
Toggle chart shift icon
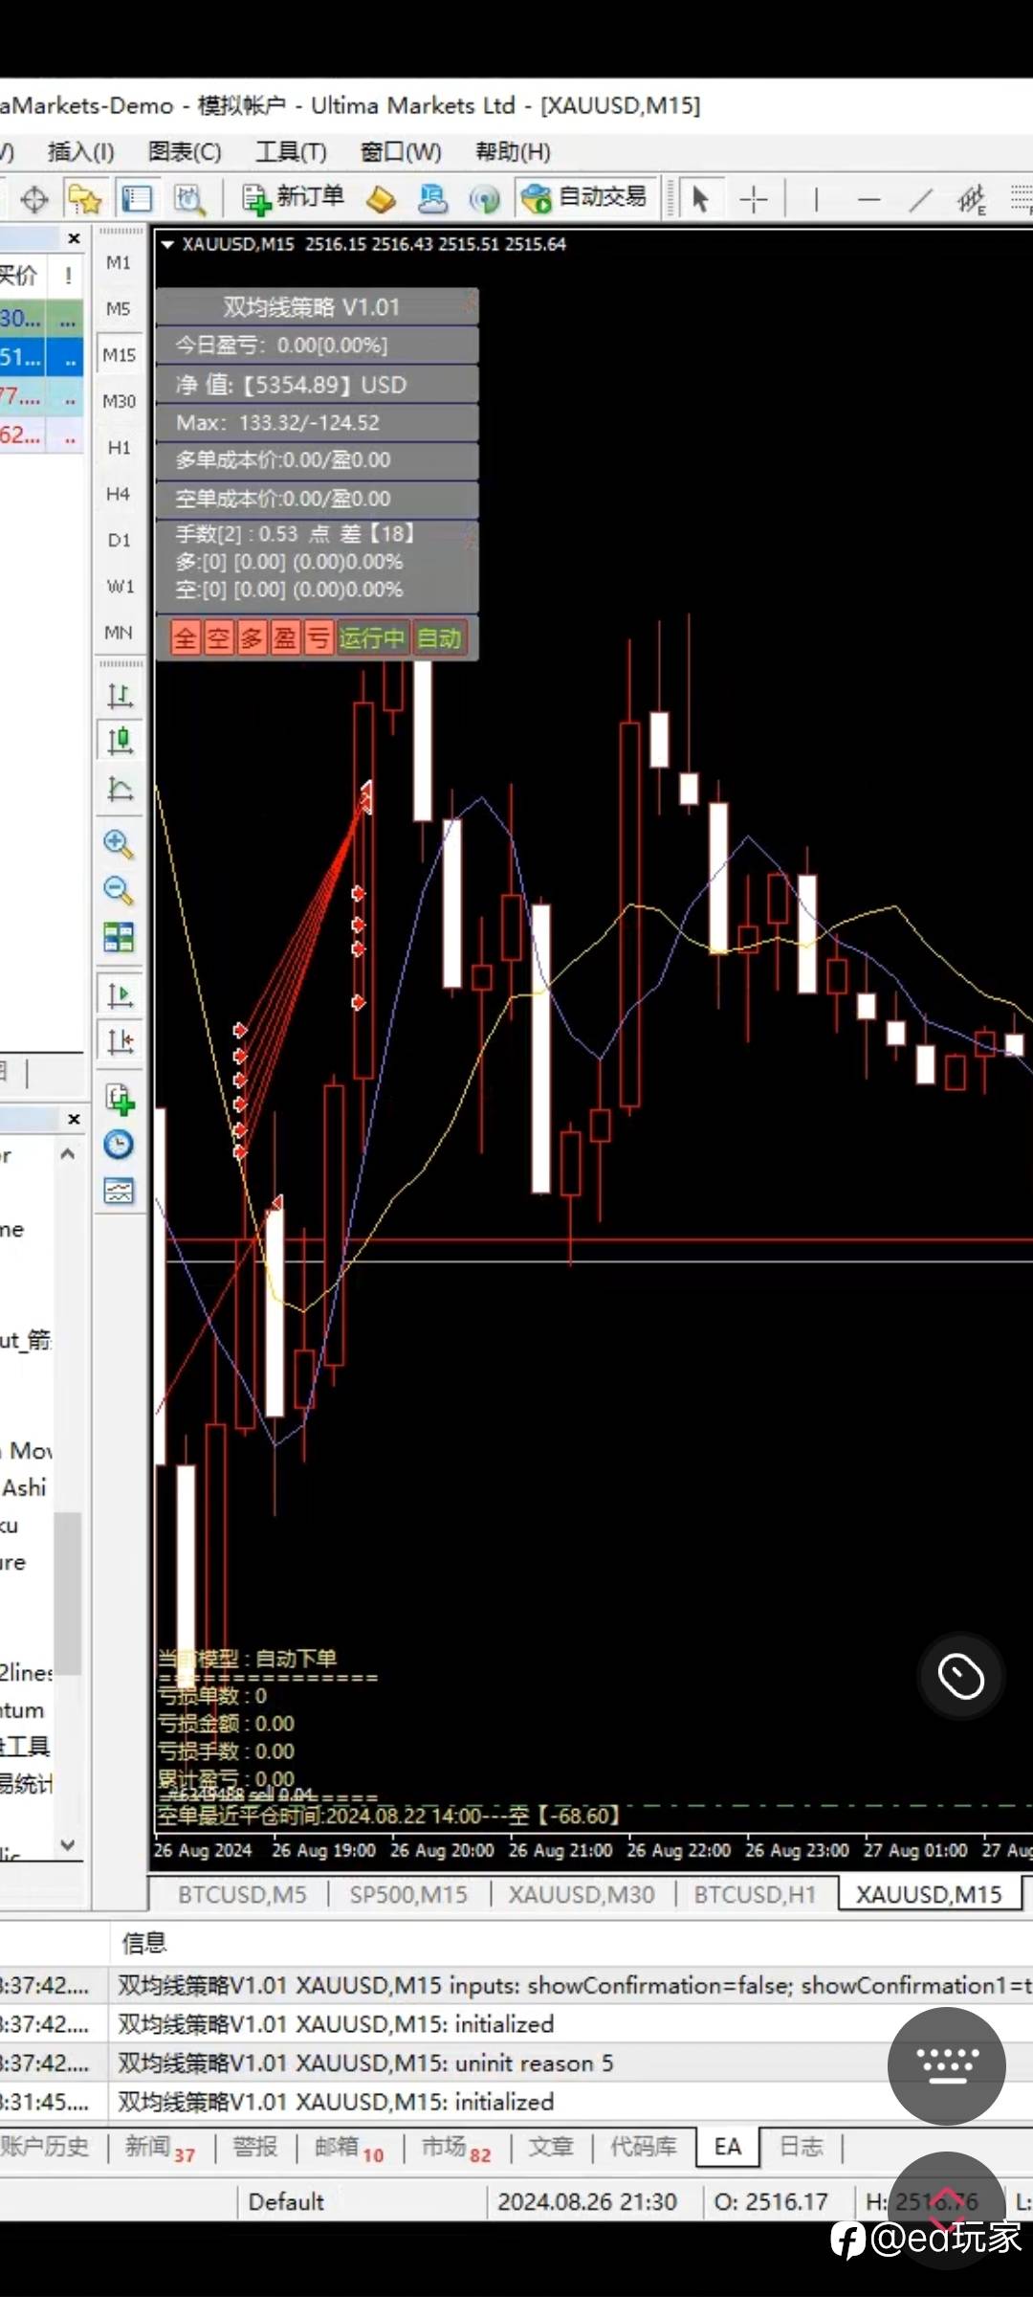tap(120, 1041)
